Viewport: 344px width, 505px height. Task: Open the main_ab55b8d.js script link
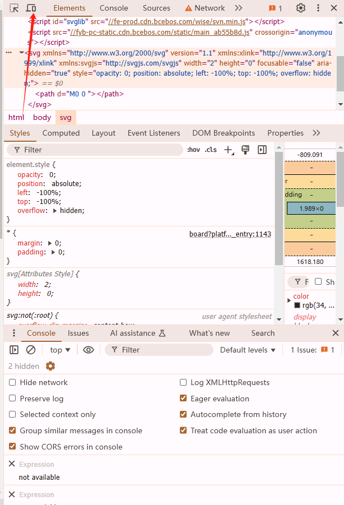point(160,32)
